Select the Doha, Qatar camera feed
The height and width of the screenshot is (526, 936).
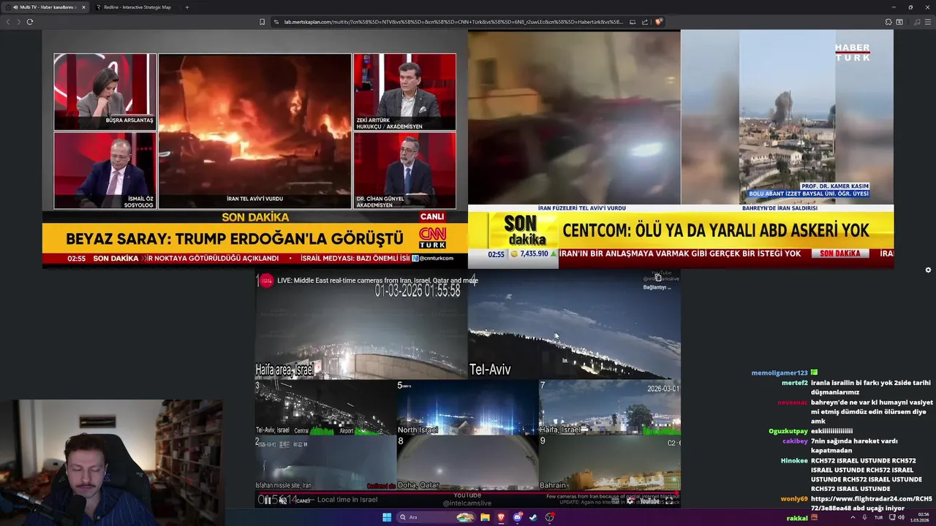click(x=467, y=463)
